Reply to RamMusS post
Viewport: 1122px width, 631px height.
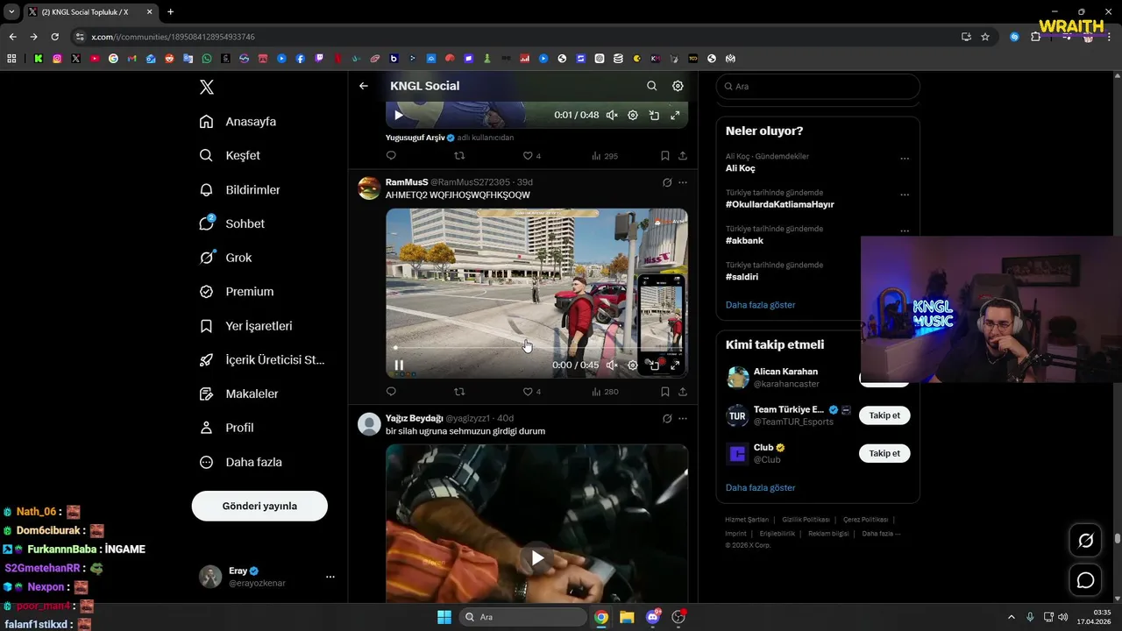pos(391,392)
